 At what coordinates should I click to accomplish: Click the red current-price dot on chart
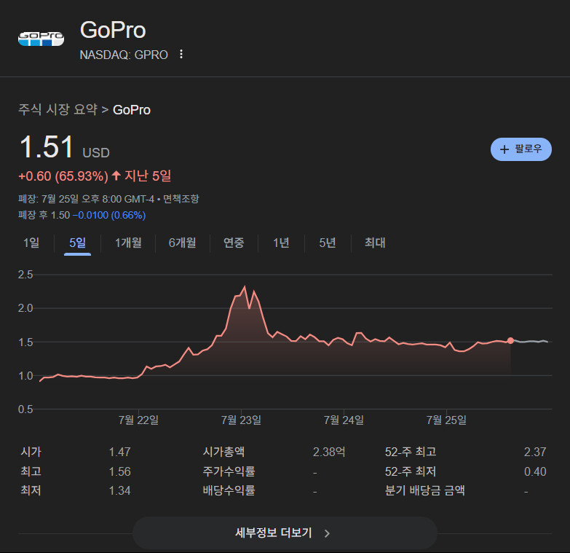point(510,340)
